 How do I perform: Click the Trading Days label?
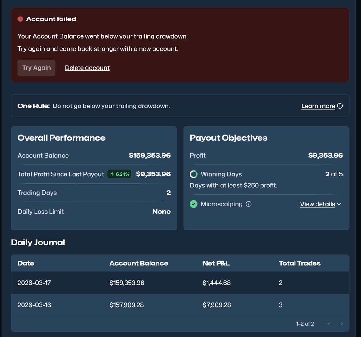click(x=37, y=193)
